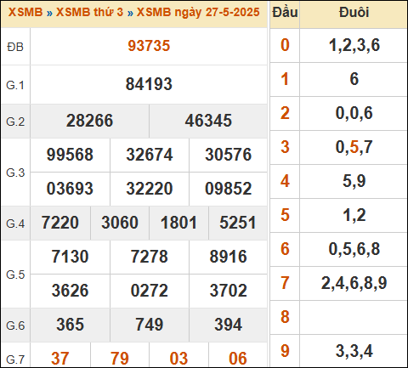This screenshot has height=368, width=408.
Task: Select G.5 number 7278
Action: (x=149, y=257)
